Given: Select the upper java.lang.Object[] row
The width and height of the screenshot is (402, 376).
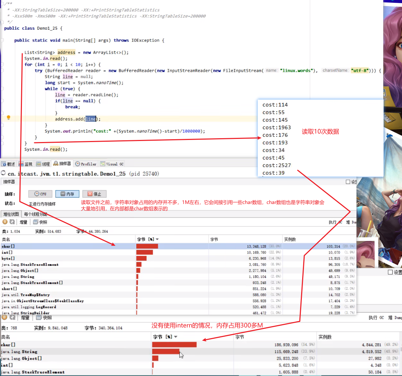Looking at the screenshot, I should pos(178,271).
